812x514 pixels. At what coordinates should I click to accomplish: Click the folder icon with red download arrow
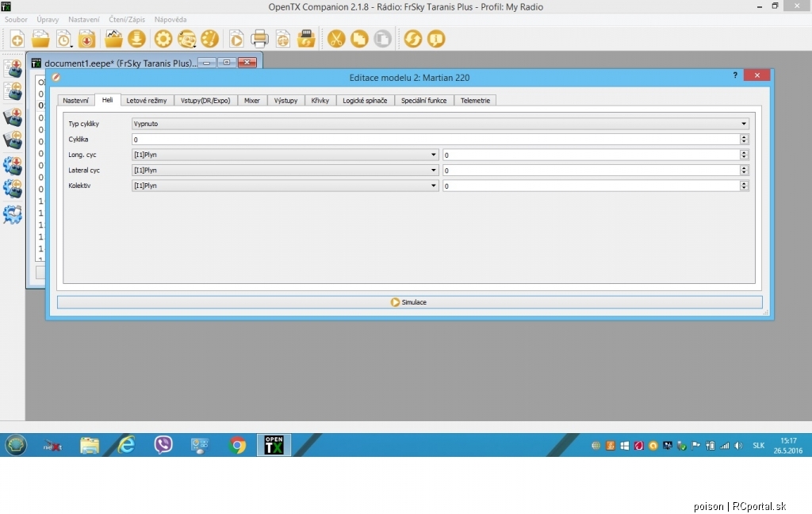pos(87,39)
